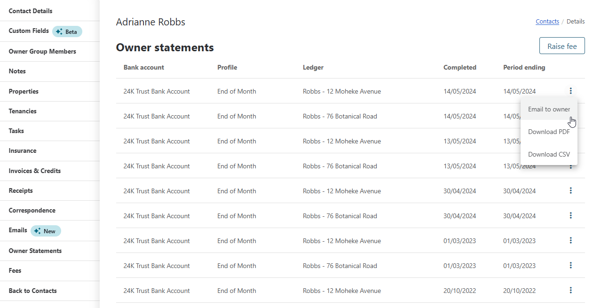
Task: Click the New badge beside Emails
Action: coord(46,231)
